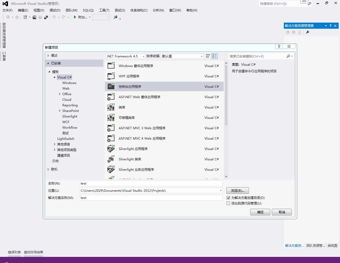Open the 调试(D) menu
The image size is (340, 263).
pyautogui.click(x=55, y=10)
